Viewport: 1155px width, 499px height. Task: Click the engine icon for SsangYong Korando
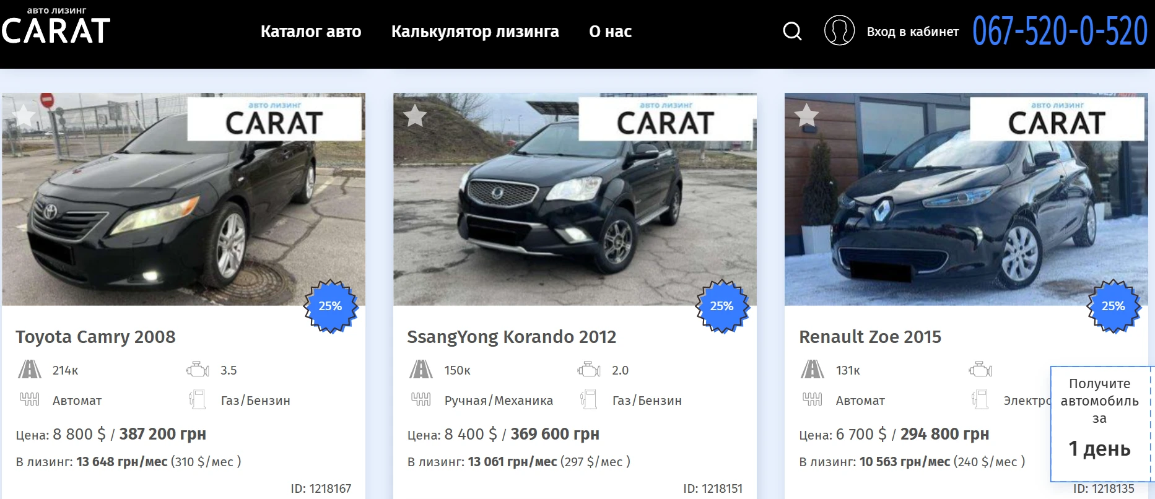[x=589, y=370]
